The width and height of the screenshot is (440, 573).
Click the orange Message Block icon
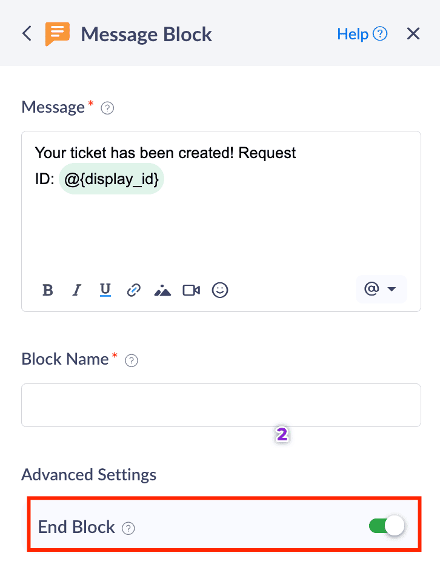pos(58,34)
